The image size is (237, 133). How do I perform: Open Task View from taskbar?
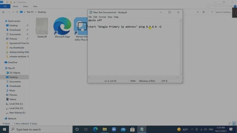(x=86, y=129)
